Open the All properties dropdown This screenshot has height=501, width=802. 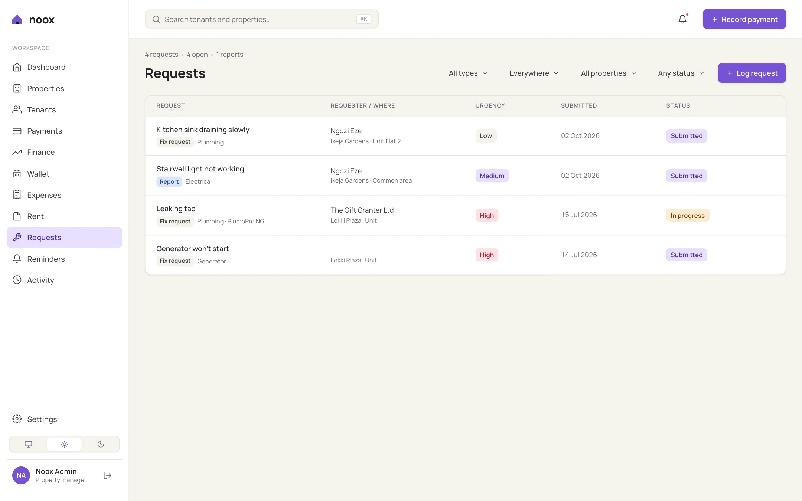click(609, 73)
